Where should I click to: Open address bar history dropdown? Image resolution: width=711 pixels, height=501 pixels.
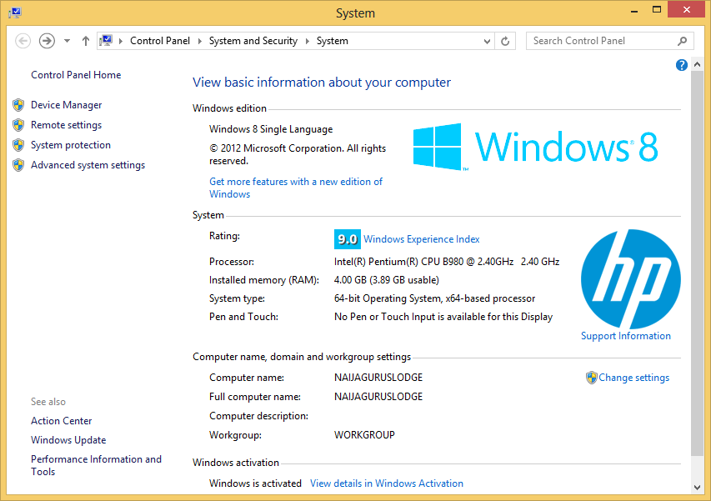[487, 41]
